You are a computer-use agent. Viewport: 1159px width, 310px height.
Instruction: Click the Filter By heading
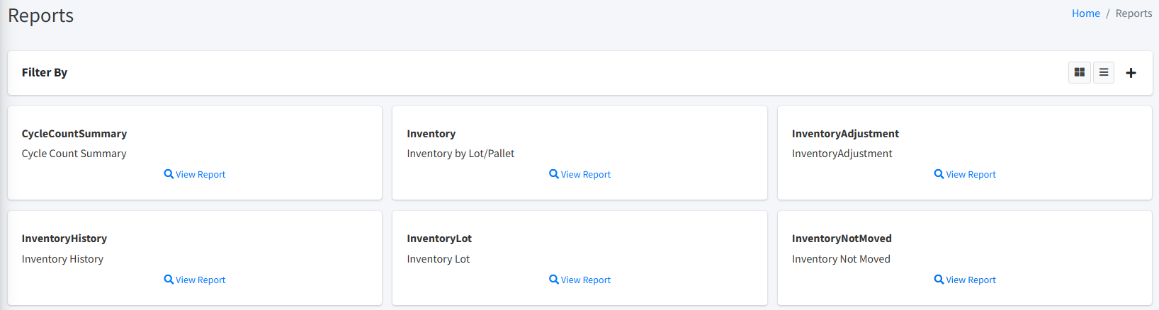click(x=45, y=72)
